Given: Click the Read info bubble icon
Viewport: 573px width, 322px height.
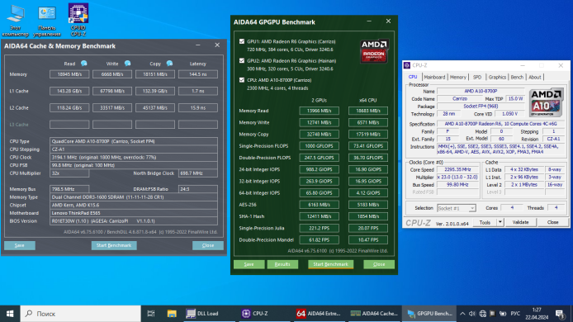Looking at the screenshot, I should [x=84, y=64].
